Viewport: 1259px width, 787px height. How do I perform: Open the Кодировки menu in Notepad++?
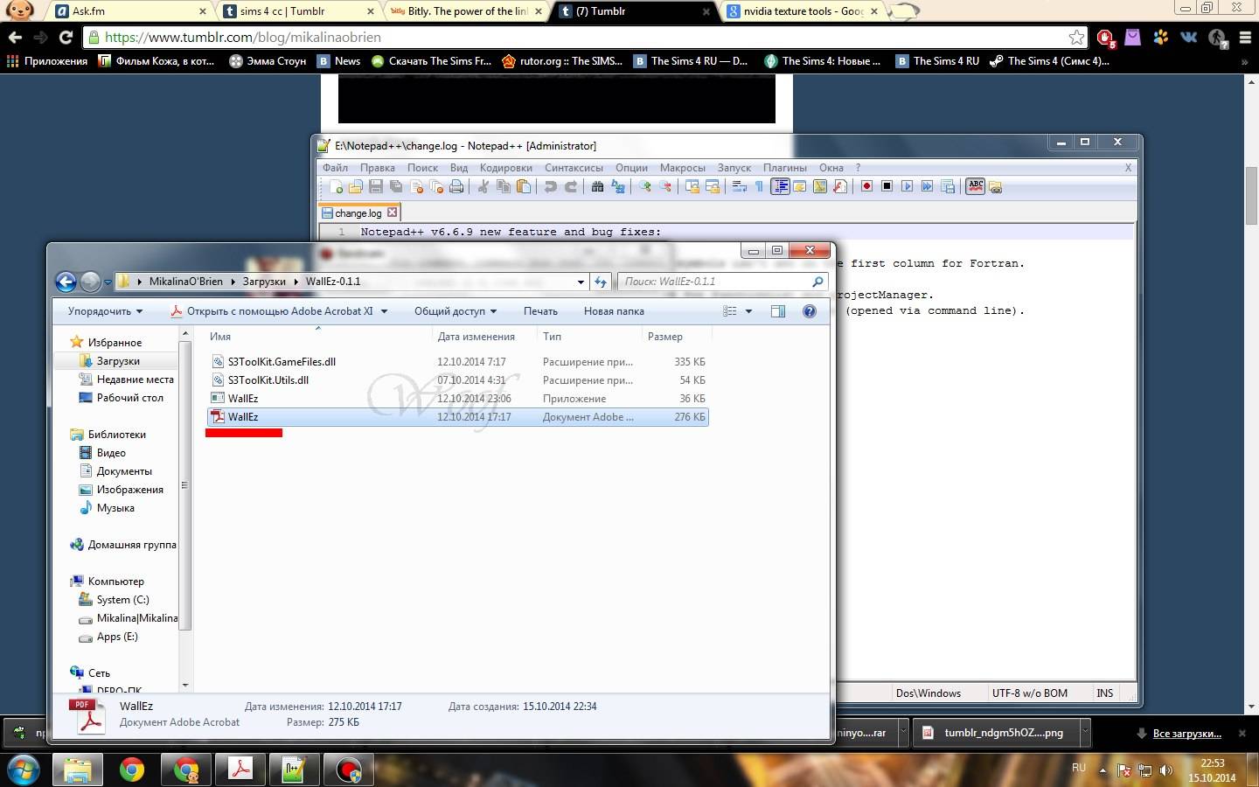click(x=505, y=168)
